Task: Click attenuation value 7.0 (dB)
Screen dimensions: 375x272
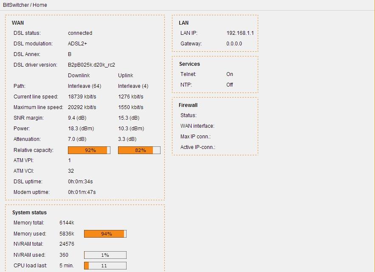Action: [x=77, y=139]
